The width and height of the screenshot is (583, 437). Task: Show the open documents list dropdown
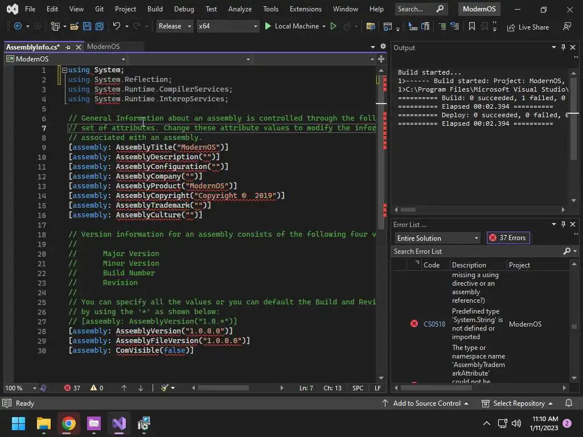(x=372, y=47)
